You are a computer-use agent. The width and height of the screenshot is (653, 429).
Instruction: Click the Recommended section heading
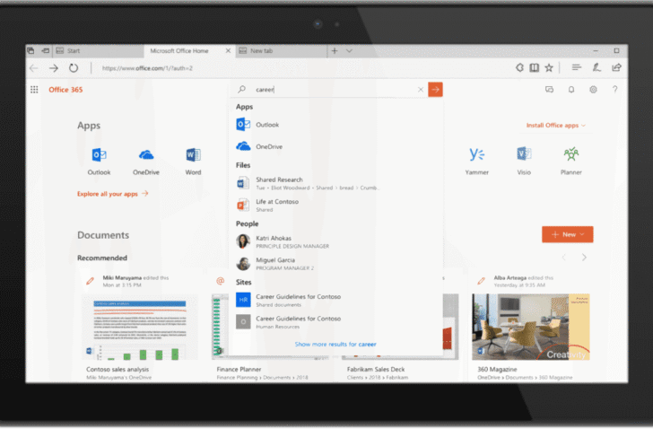point(102,258)
